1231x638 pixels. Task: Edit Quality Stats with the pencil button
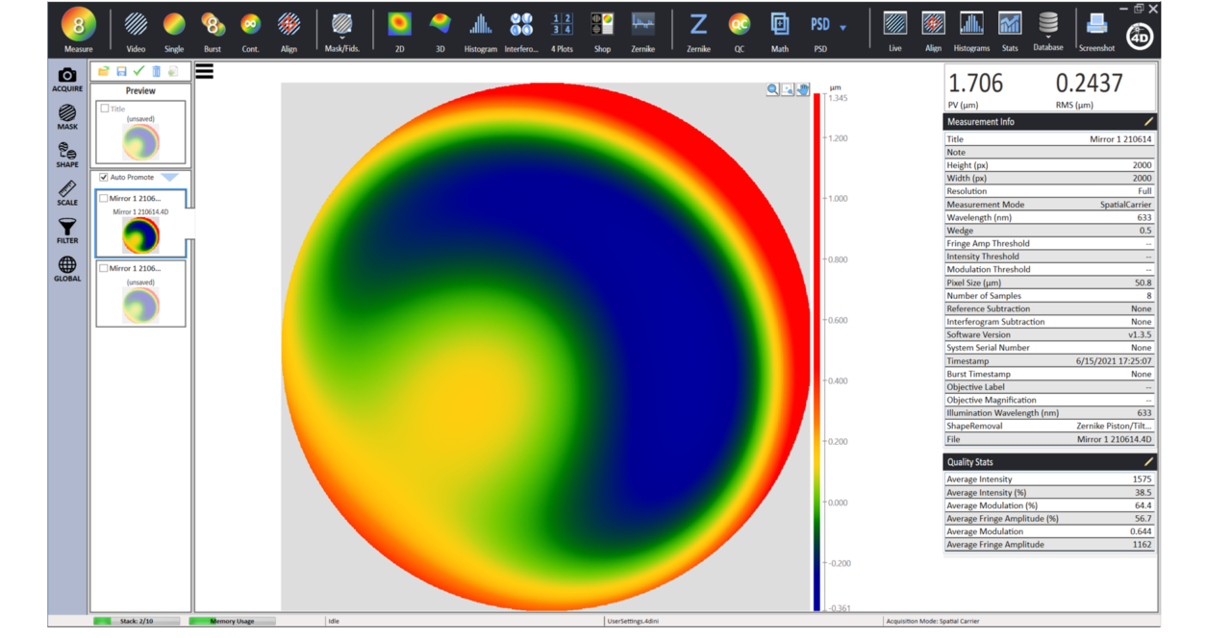1147,461
